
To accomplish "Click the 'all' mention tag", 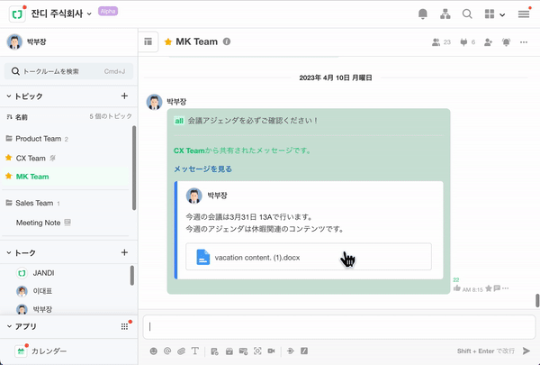I will (179, 121).
